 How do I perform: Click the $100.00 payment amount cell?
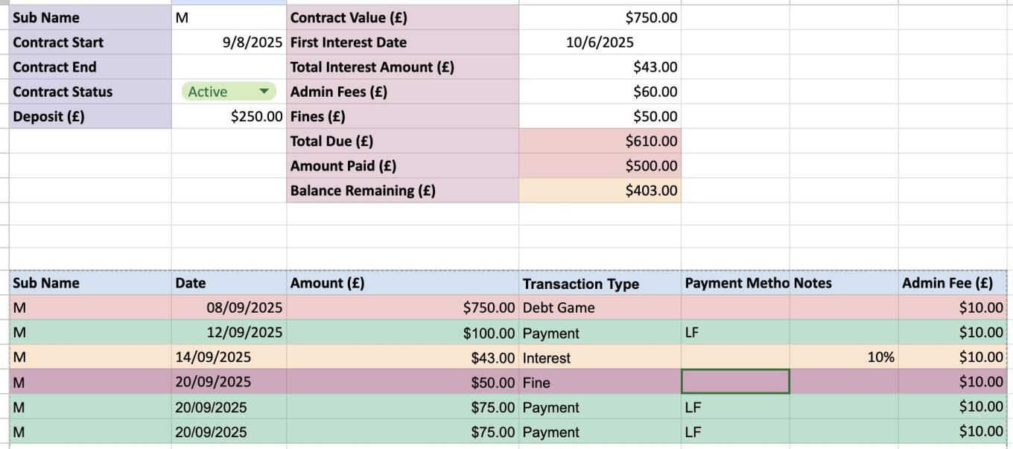pyautogui.click(x=402, y=332)
